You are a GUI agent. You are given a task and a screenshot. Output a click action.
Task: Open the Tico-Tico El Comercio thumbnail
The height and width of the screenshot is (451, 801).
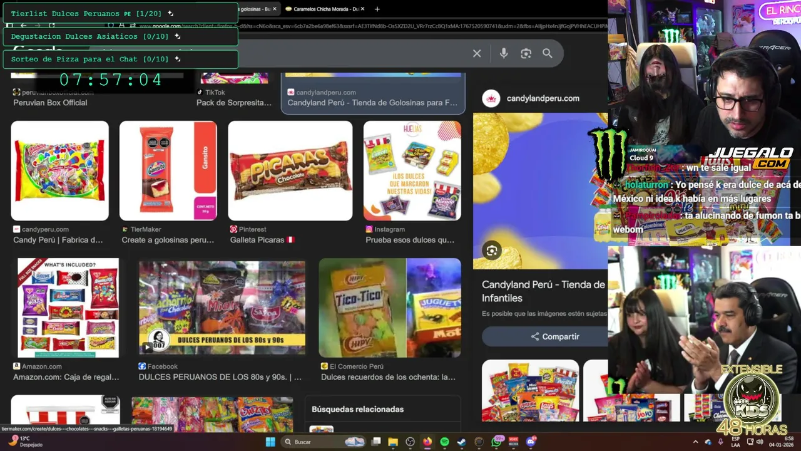(x=390, y=308)
